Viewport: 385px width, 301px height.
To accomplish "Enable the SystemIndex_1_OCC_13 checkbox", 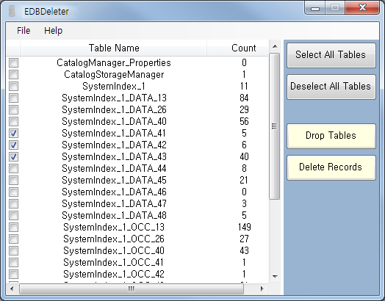I will (x=13, y=227).
